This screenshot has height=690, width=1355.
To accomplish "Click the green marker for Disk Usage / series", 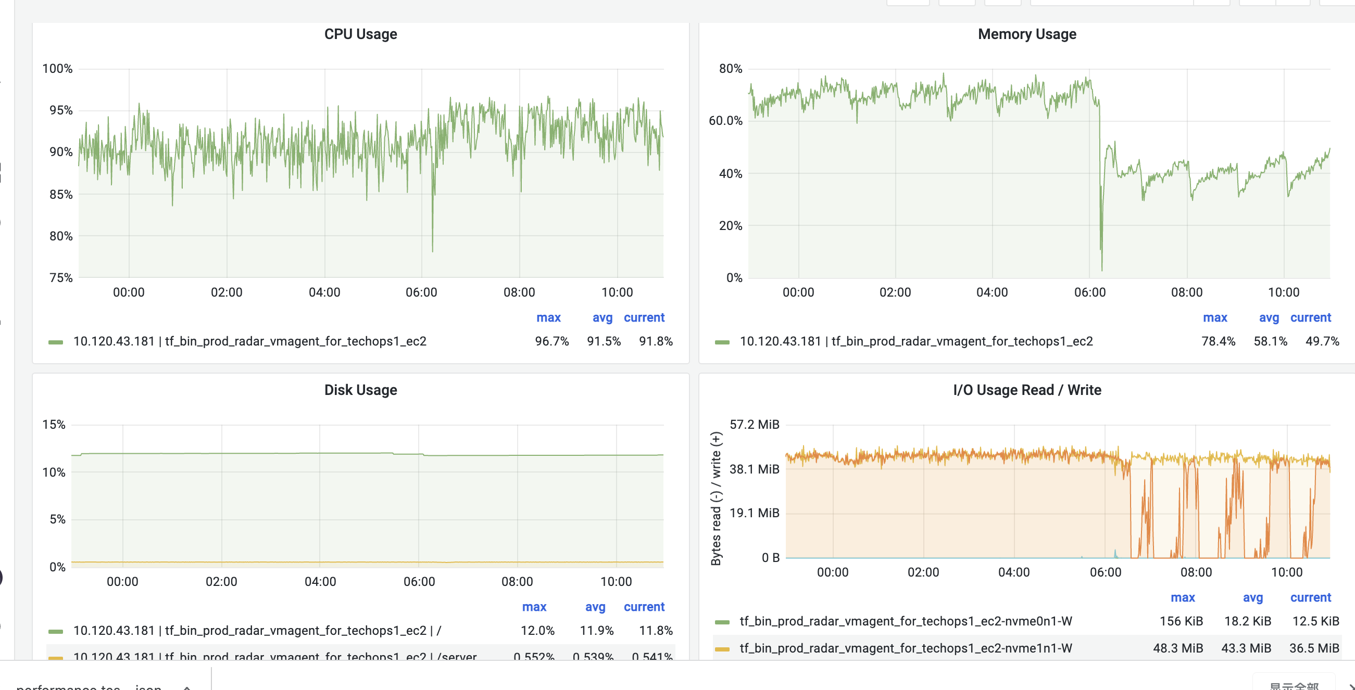I will tap(56, 630).
